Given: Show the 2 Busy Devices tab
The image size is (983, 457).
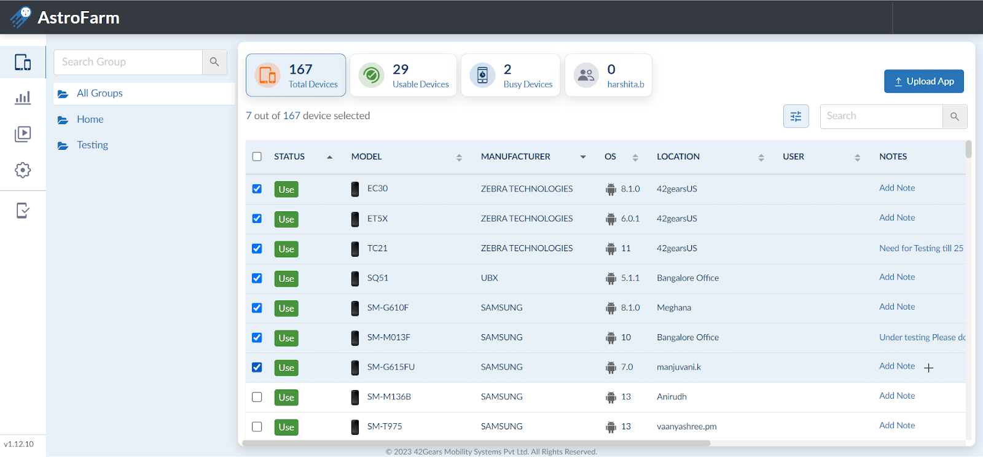Looking at the screenshot, I should click(x=511, y=75).
